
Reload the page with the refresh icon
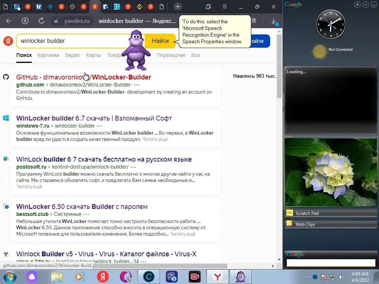(x=41, y=21)
